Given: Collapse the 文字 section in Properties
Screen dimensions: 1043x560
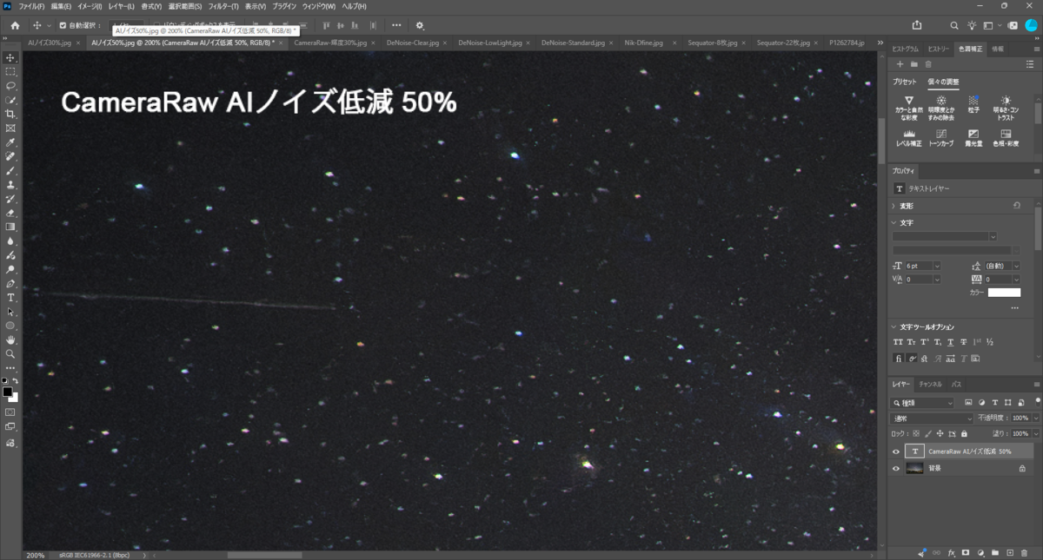Looking at the screenshot, I should [x=894, y=223].
